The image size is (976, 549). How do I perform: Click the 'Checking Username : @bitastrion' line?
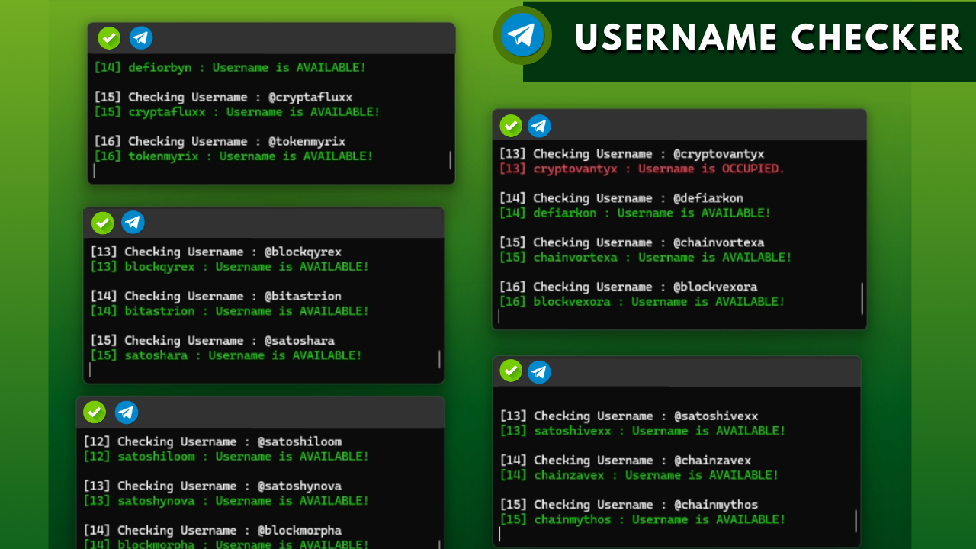pyautogui.click(x=217, y=296)
